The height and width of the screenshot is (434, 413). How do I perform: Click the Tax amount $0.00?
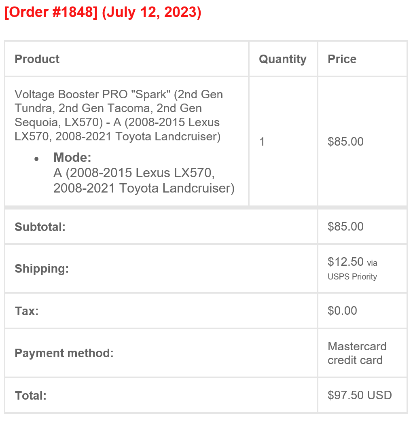click(x=342, y=311)
